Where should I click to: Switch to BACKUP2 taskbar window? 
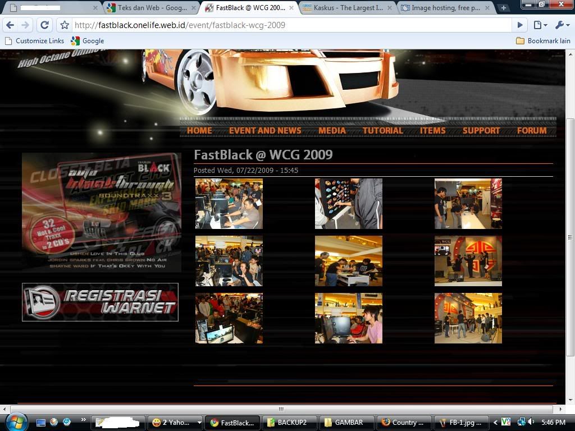click(x=289, y=423)
